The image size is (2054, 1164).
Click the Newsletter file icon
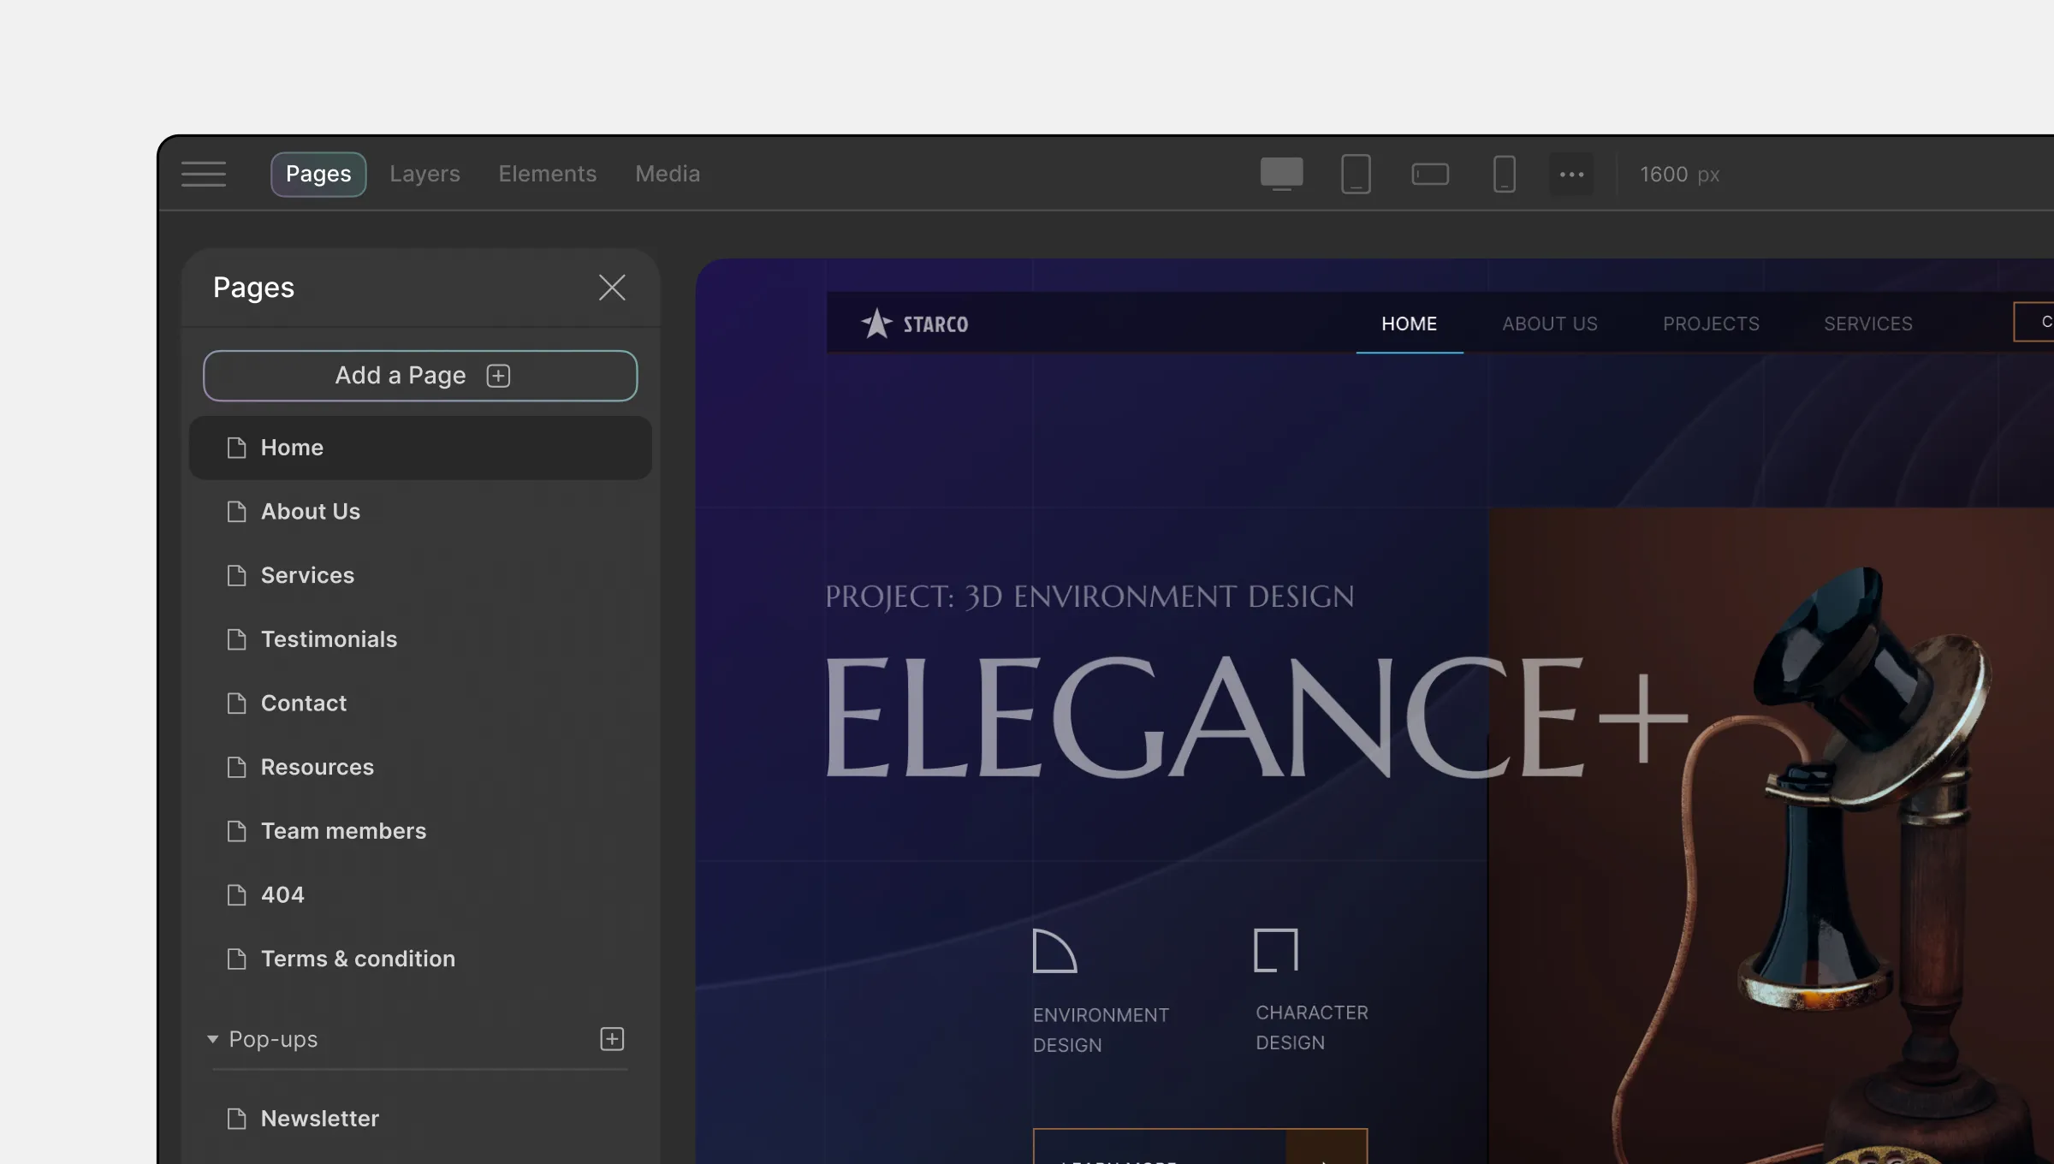[236, 1119]
